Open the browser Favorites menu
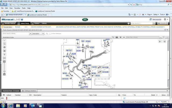 tap(17, 8)
